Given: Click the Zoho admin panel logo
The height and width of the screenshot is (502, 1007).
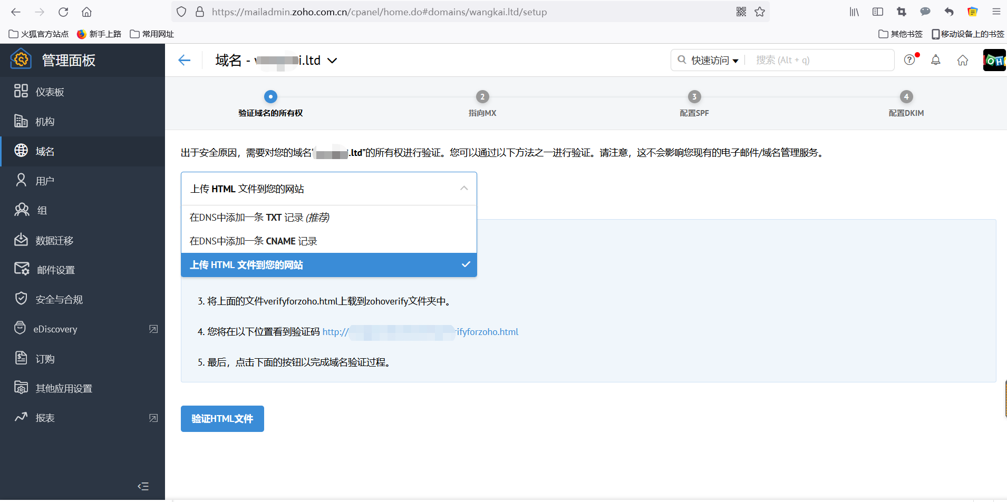Looking at the screenshot, I should point(21,60).
